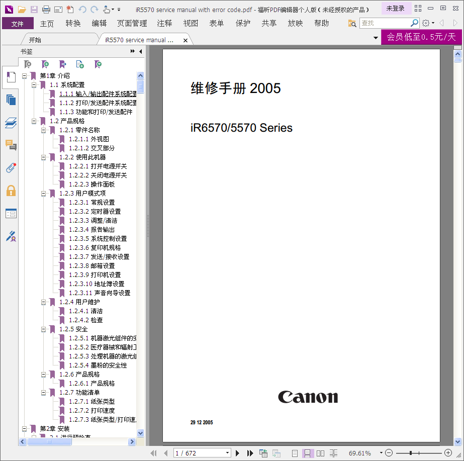
Task: Click the set bookmark destination icon
Action: (62, 64)
